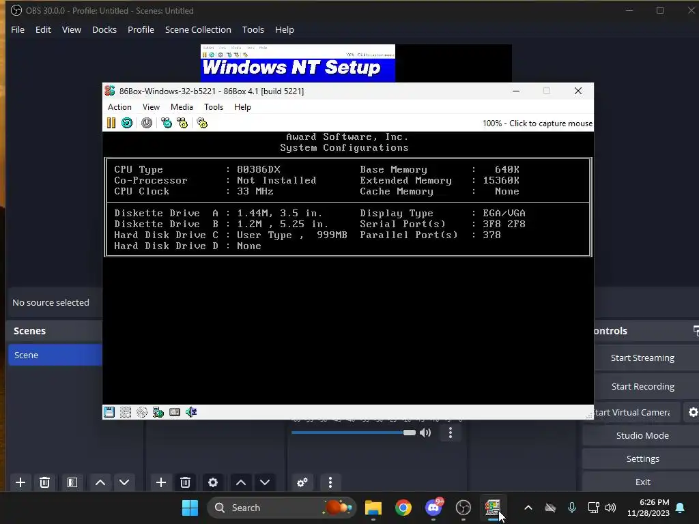
Task: Open audio mixer three-dot menu at bottom
Action: tap(330, 482)
